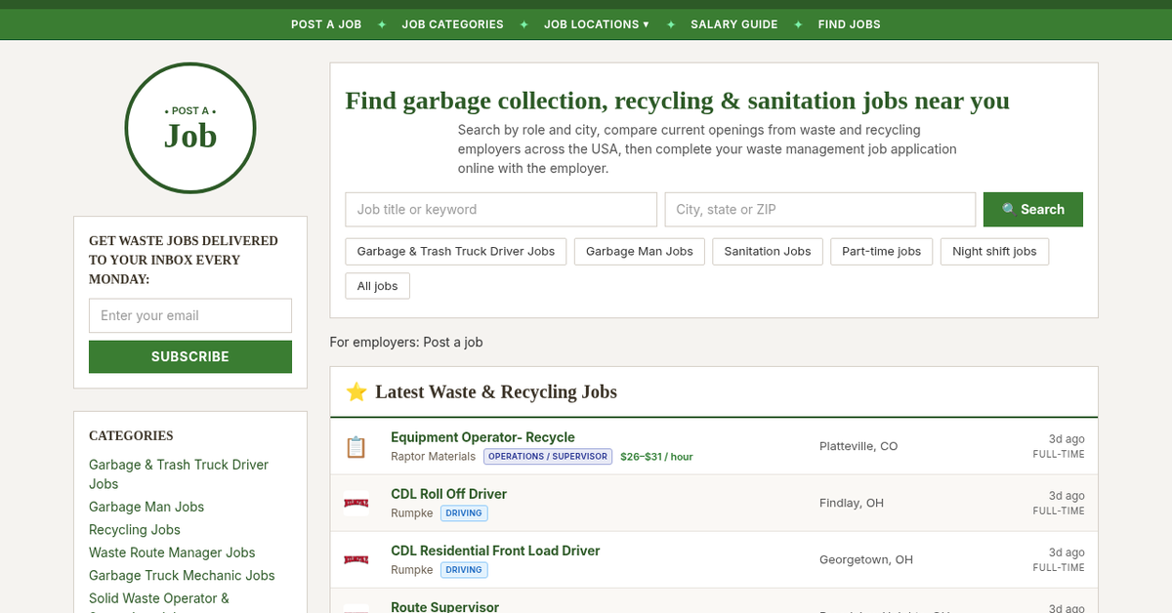The image size is (1172, 613).
Task: Open Garbage Man Jobs in Categories sidebar
Action: [x=146, y=507]
